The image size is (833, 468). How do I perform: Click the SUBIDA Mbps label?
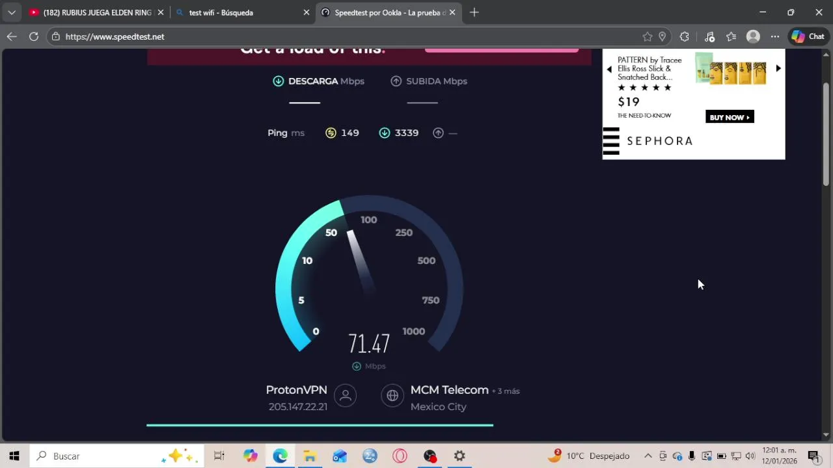tap(437, 81)
